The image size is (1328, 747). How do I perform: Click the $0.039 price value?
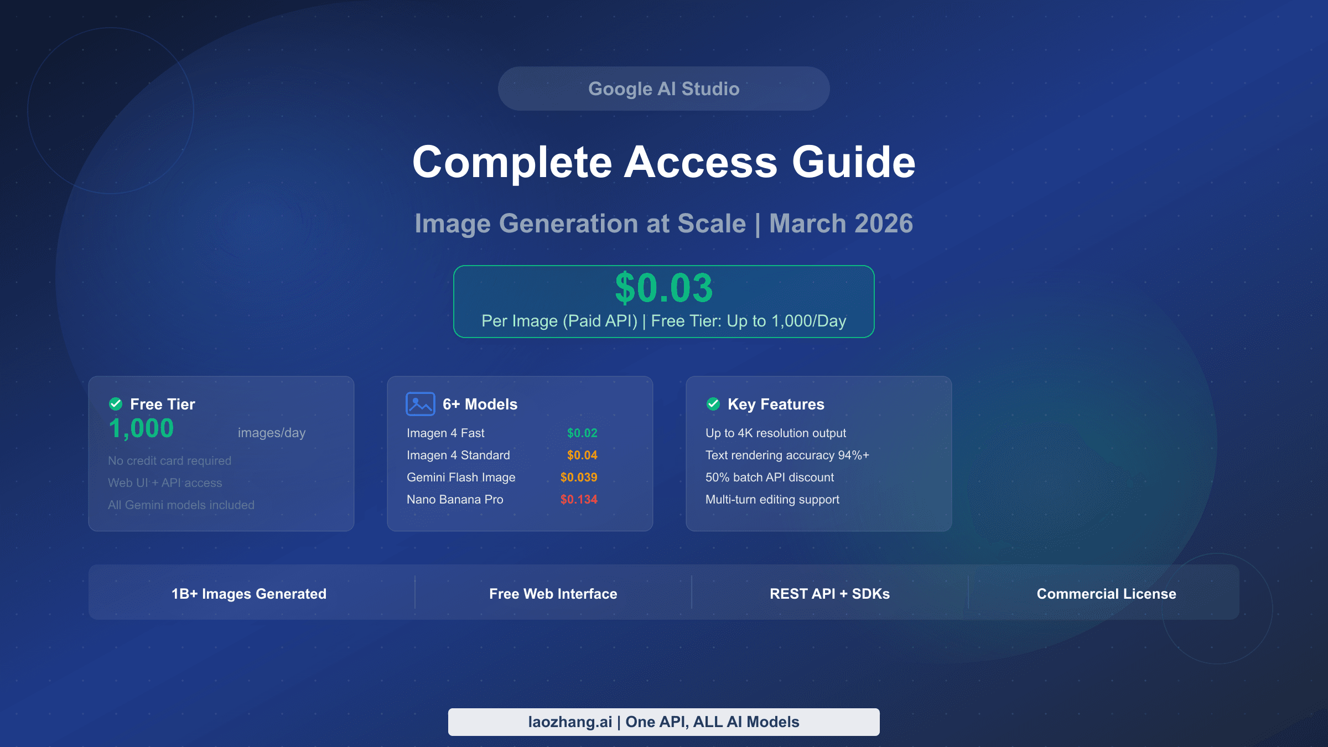click(x=579, y=477)
